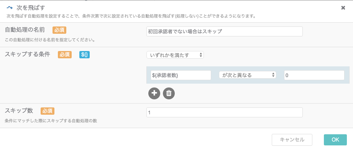Click the 自動処理の名前 label

(25, 30)
